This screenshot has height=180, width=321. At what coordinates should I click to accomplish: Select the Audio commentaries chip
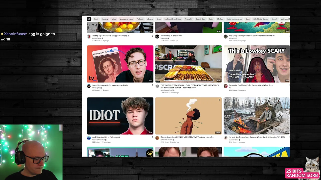tap(234, 19)
